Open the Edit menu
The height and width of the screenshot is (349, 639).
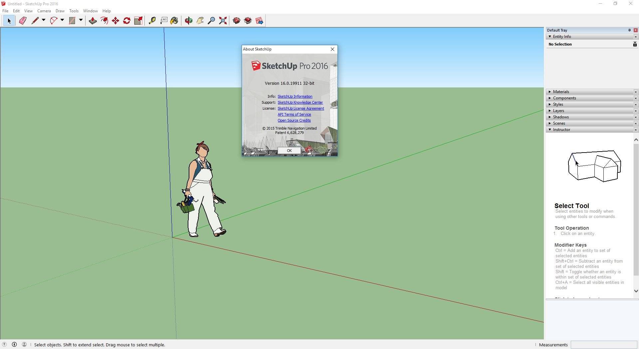pyautogui.click(x=16, y=11)
